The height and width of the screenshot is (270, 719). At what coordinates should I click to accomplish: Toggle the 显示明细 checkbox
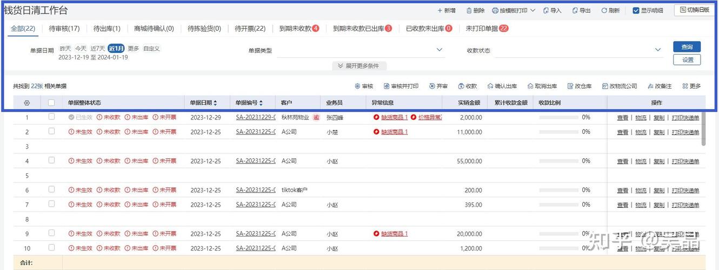(636, 10)
